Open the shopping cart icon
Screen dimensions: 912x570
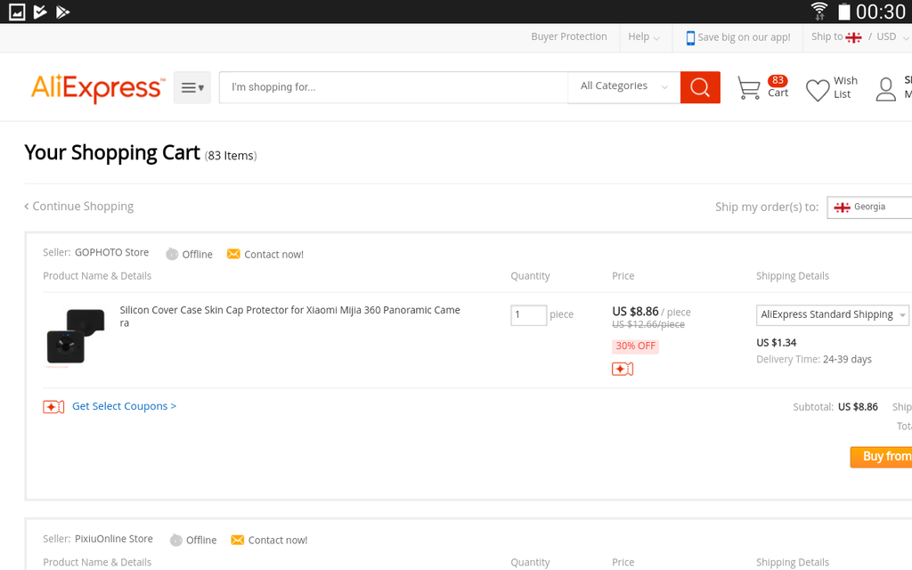click(x=749, y=87)
